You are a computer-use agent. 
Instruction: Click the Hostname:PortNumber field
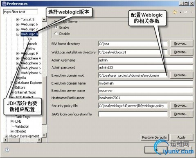coord(146,98)
